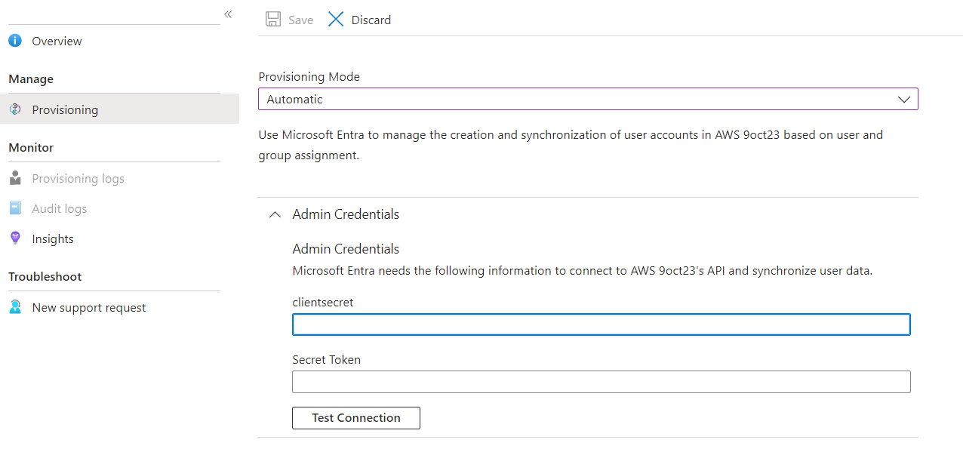Click the Admin Credentials expander heading
The height and width of the screenshot is (452, 963).
tap(346, 214)
